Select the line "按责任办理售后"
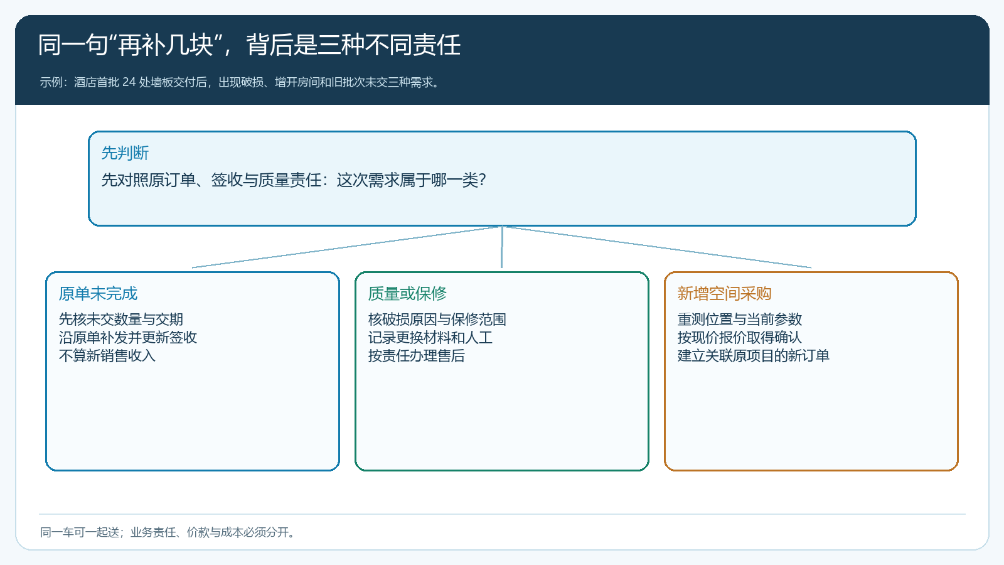 pyautogui.click(x=417, y=356)
